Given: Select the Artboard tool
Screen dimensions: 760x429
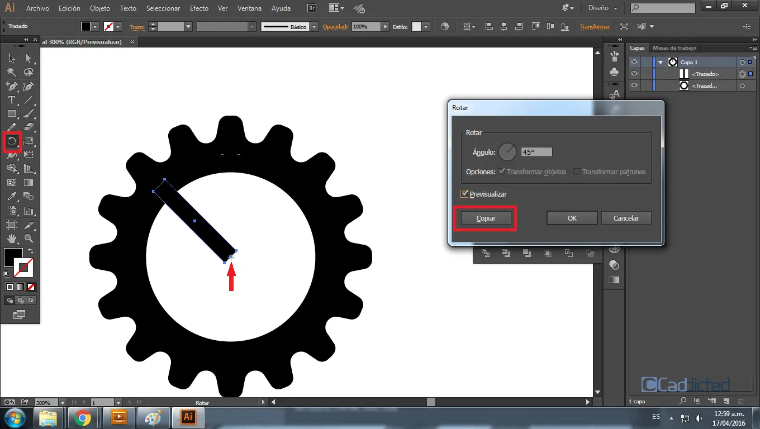Looking at the screenshot, I should 12,225.
